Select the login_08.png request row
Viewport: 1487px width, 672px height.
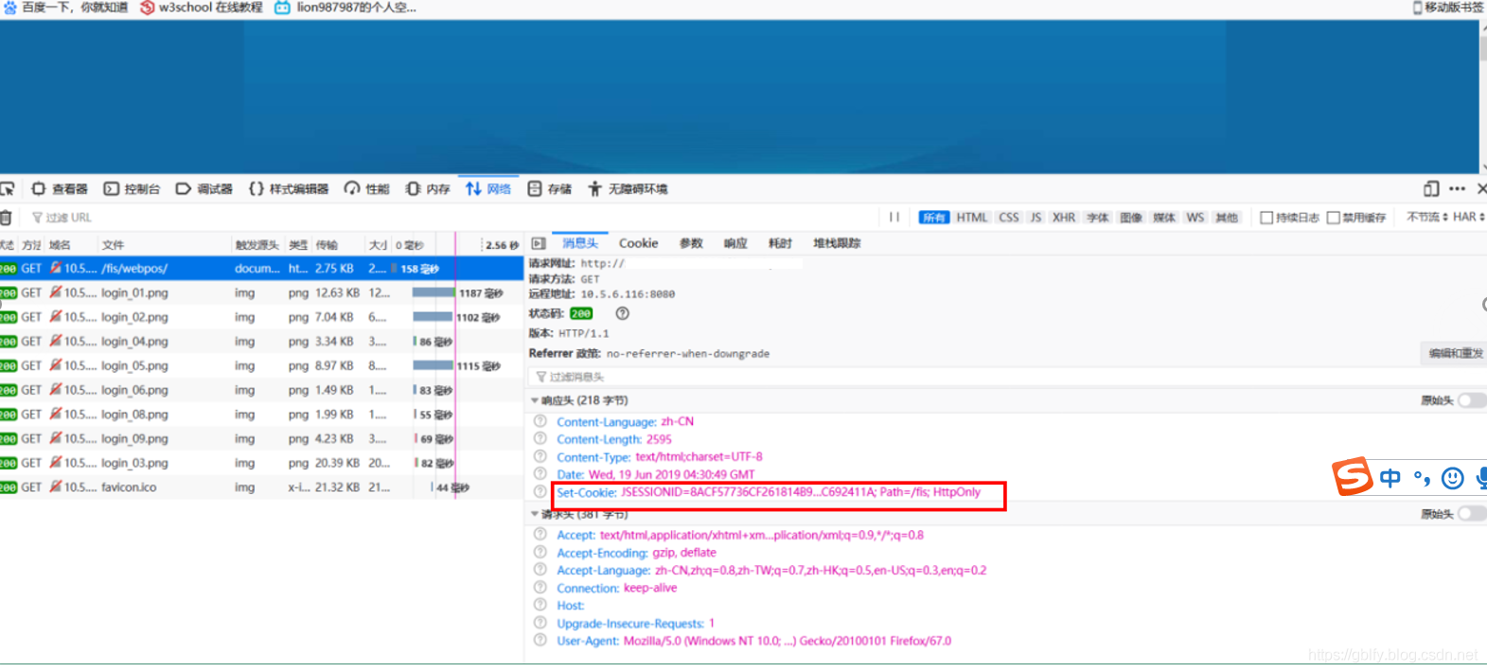261,415
